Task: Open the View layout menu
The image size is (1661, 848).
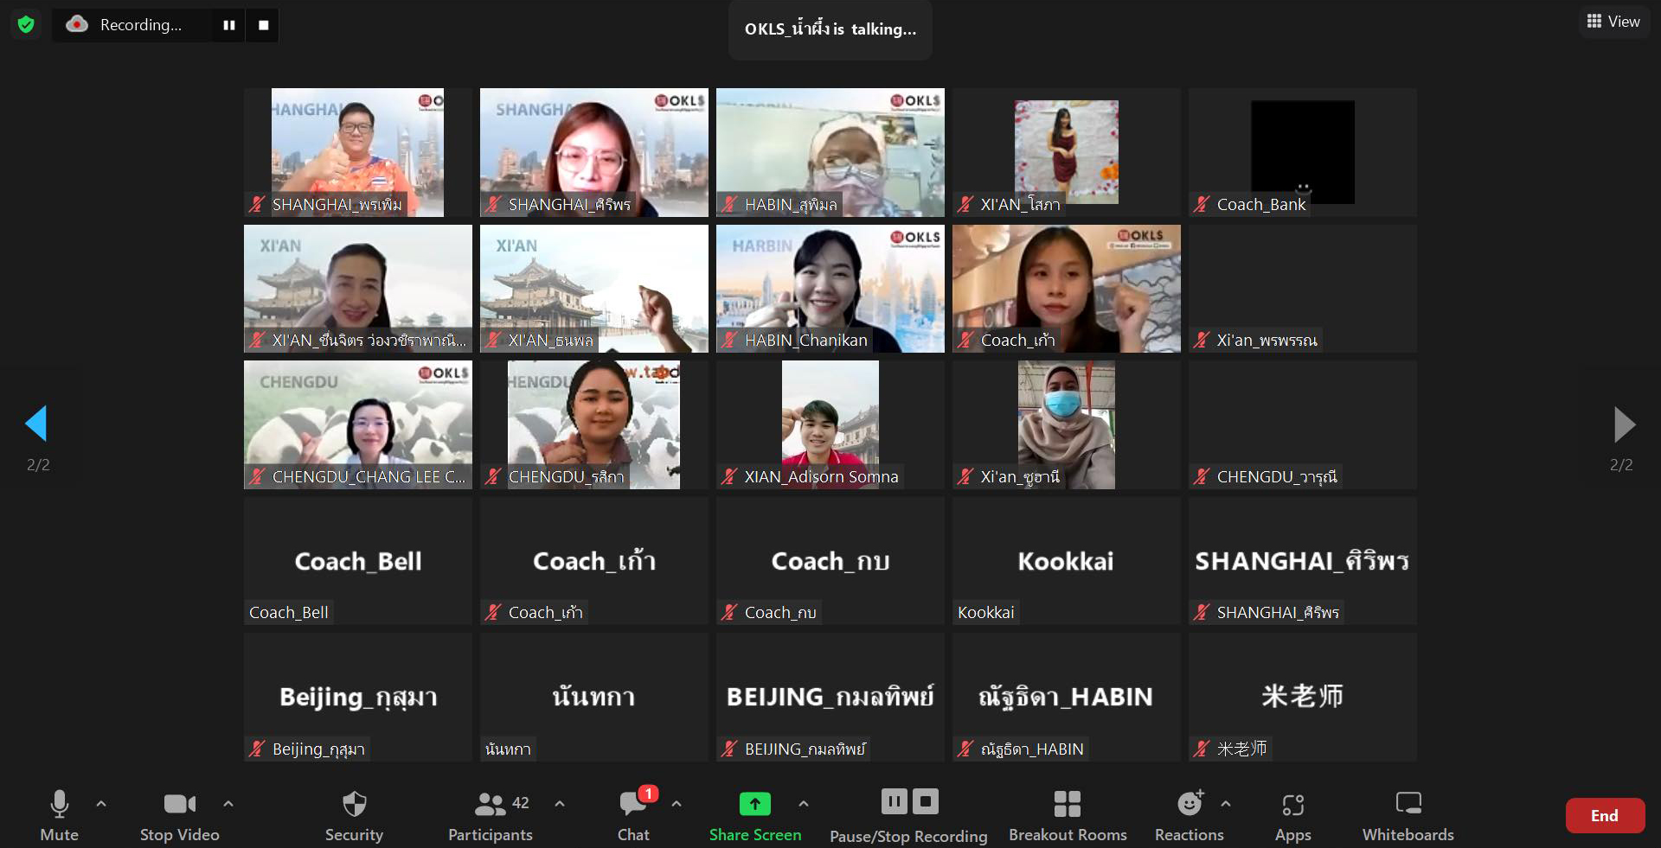Action: coord(1613,22)
